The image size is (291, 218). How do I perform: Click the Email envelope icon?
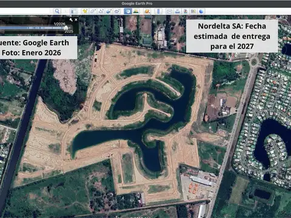(x=169, y=12)
